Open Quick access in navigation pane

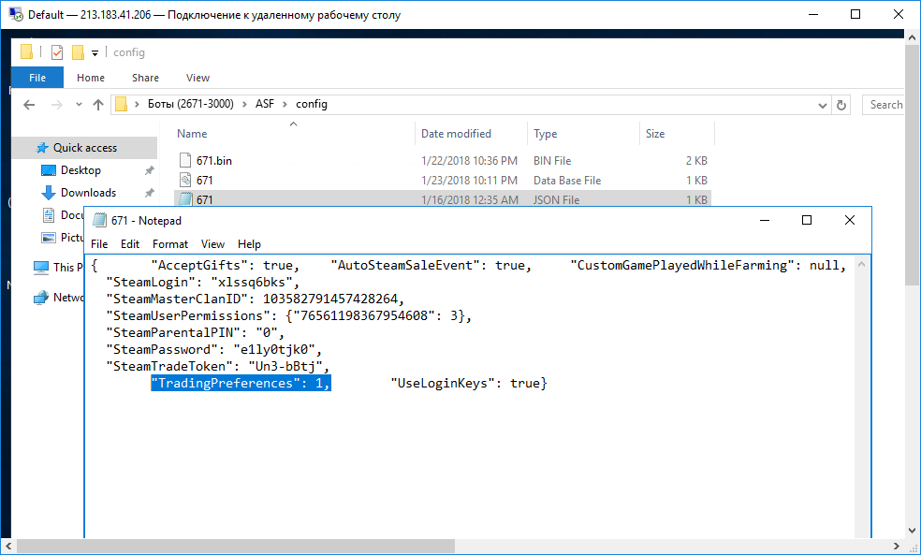coord(84,148)
